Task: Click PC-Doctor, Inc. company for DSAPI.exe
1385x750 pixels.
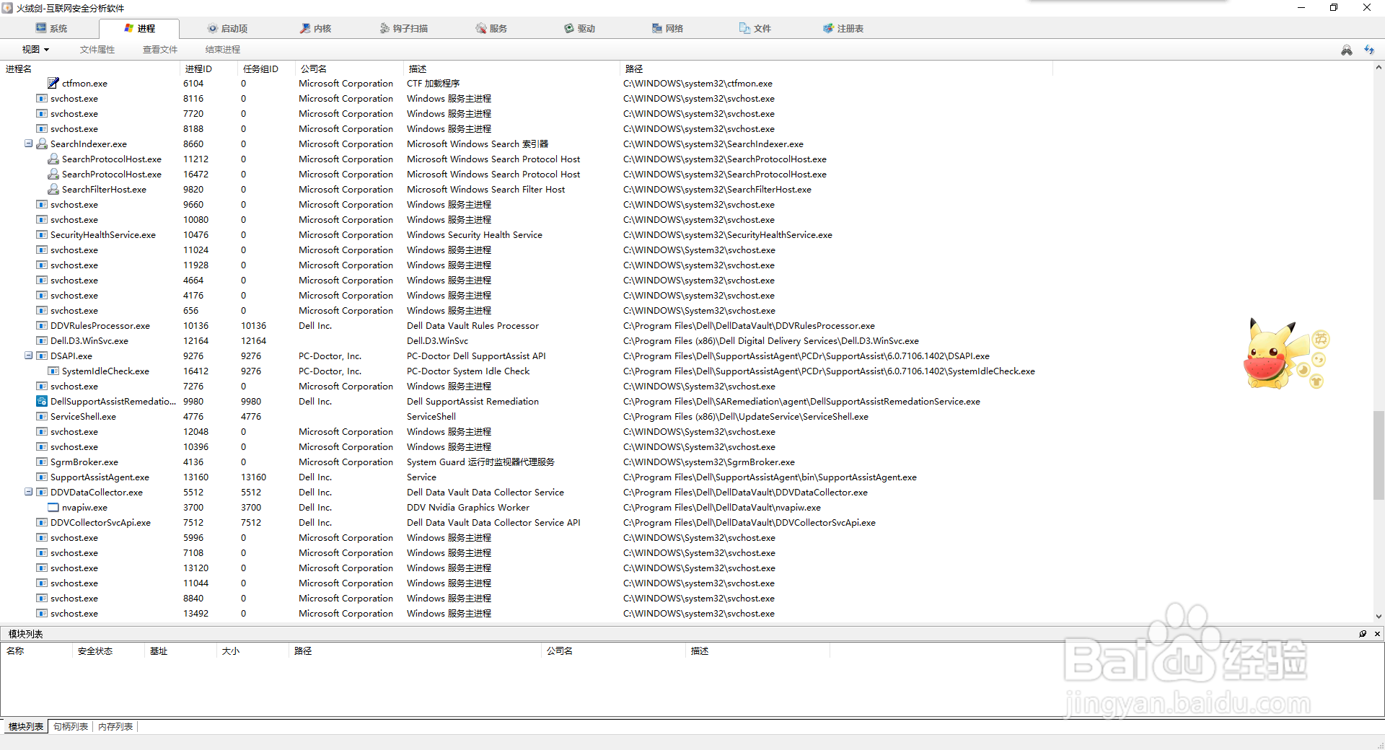Action: [330, 356]
